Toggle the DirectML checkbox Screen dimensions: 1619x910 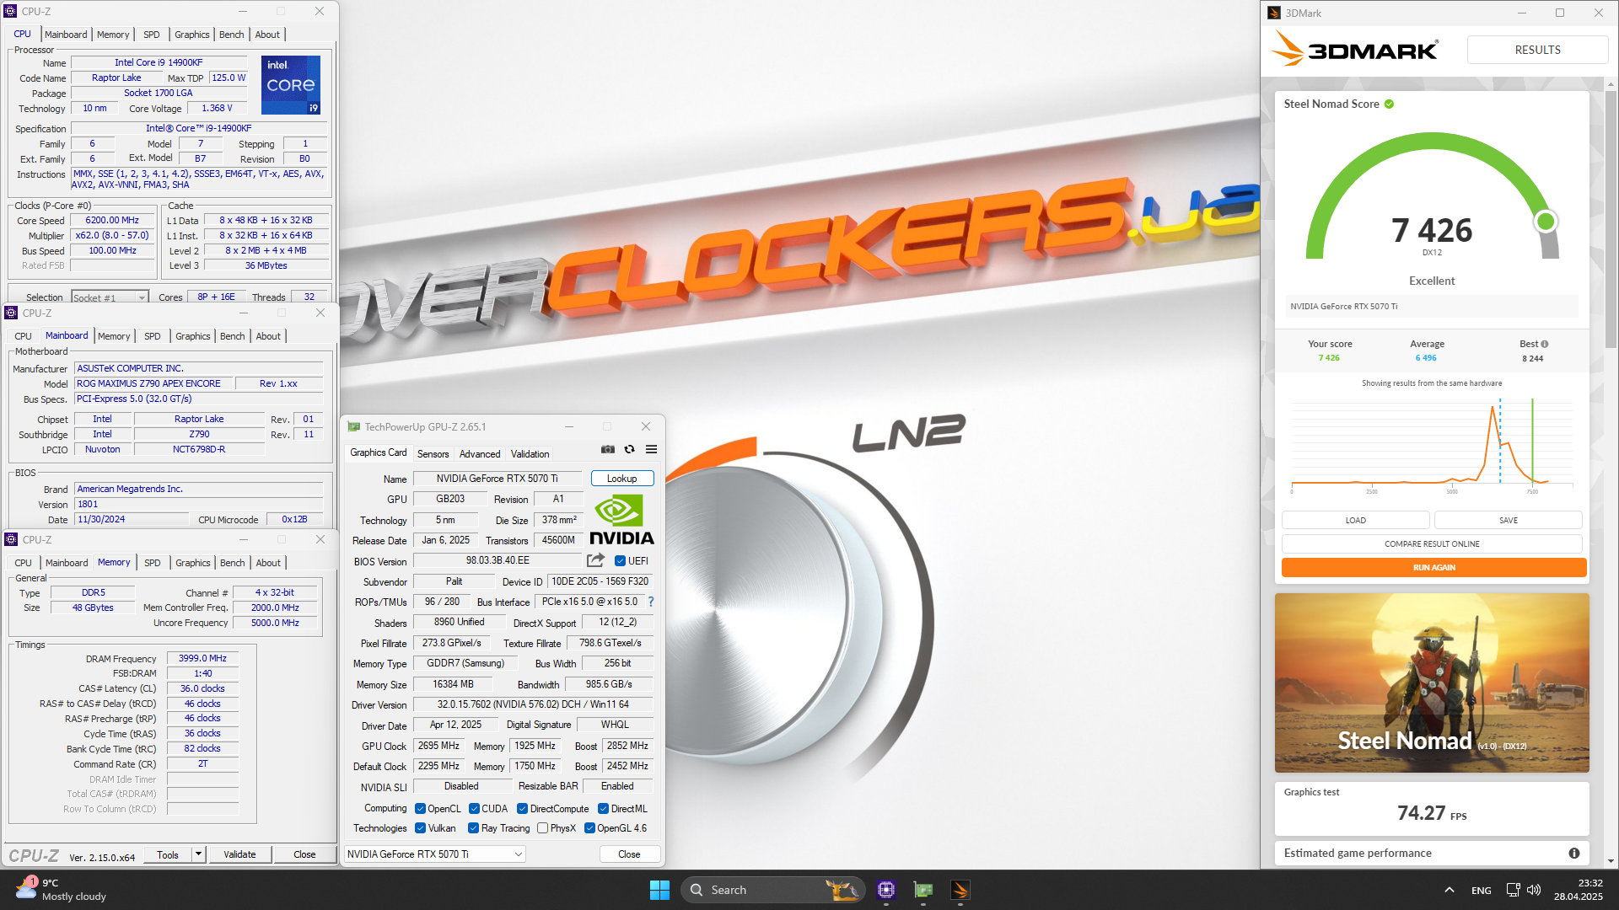pos(603,809)
